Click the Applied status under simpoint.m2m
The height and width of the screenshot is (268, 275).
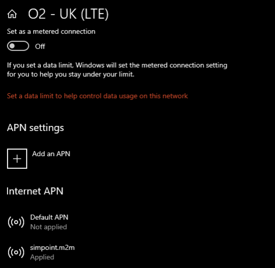[x=42, y=257]
